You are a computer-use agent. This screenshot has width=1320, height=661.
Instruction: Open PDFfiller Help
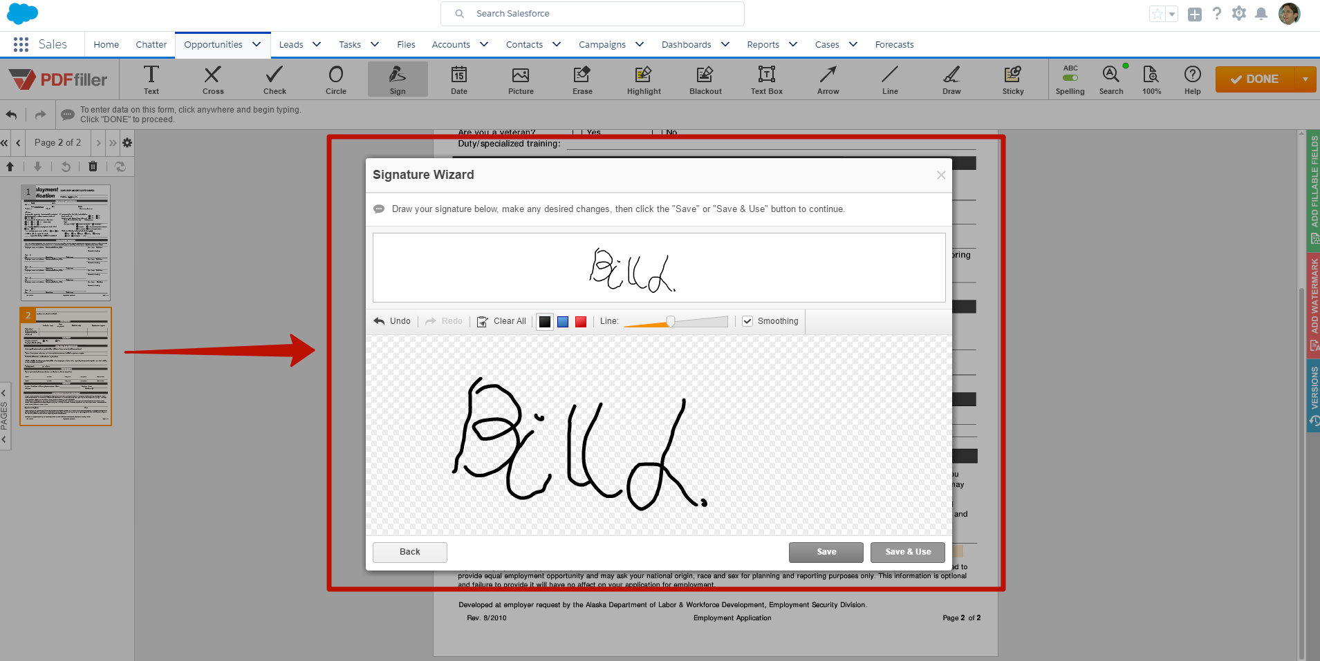[1192, 79]
